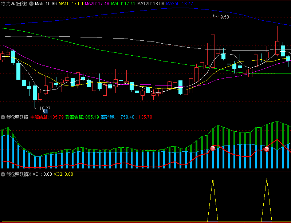Click the 锁仓照妖镜 indicator name
The image size is (291, 223).
(17, 117)
